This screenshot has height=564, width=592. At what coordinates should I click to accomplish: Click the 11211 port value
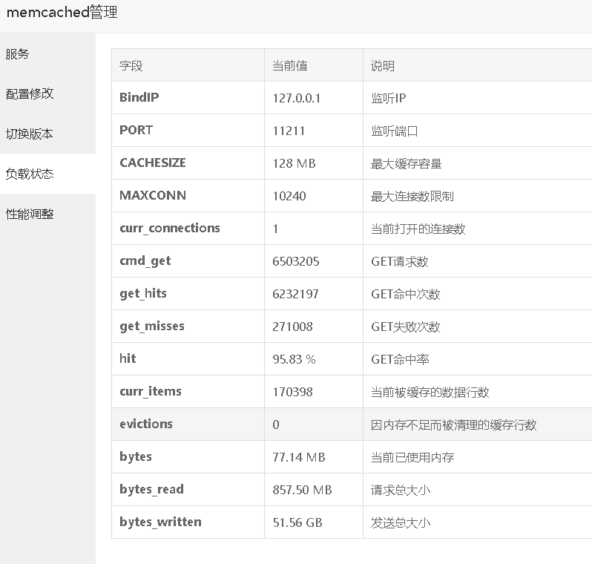tap(289, 131)
